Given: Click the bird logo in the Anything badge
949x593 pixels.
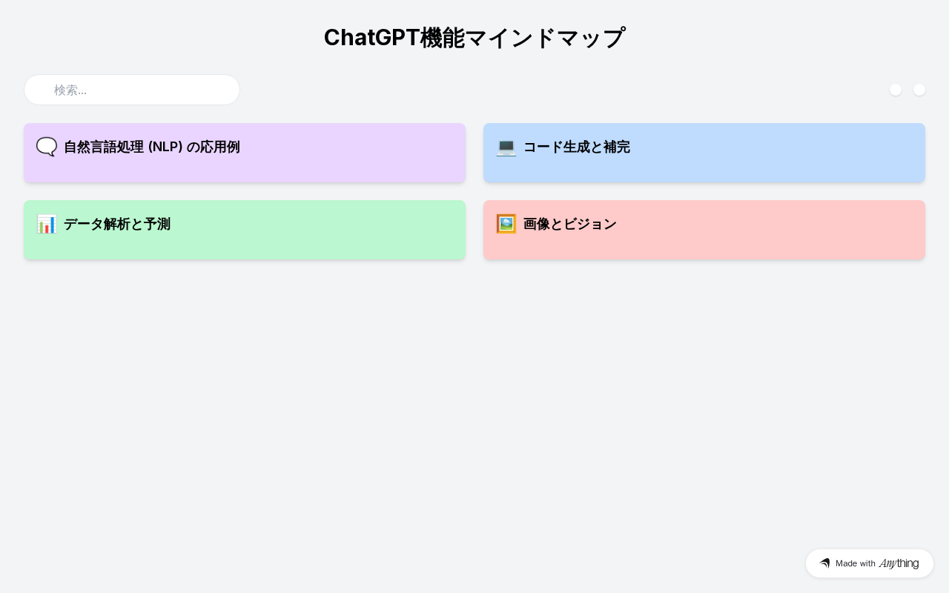Looking at the screenshot, I should coord(824,563).
